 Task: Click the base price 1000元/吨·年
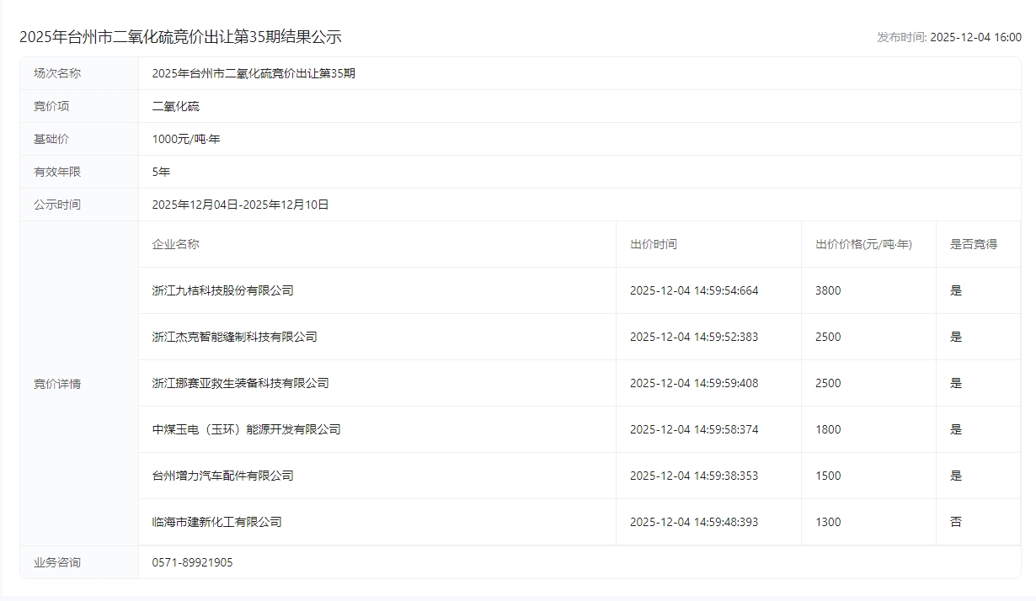pyautogui.click(x=186, y=139)
